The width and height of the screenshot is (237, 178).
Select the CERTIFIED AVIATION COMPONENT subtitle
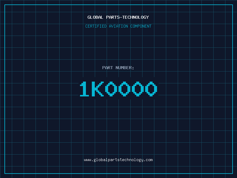(118, 26)
